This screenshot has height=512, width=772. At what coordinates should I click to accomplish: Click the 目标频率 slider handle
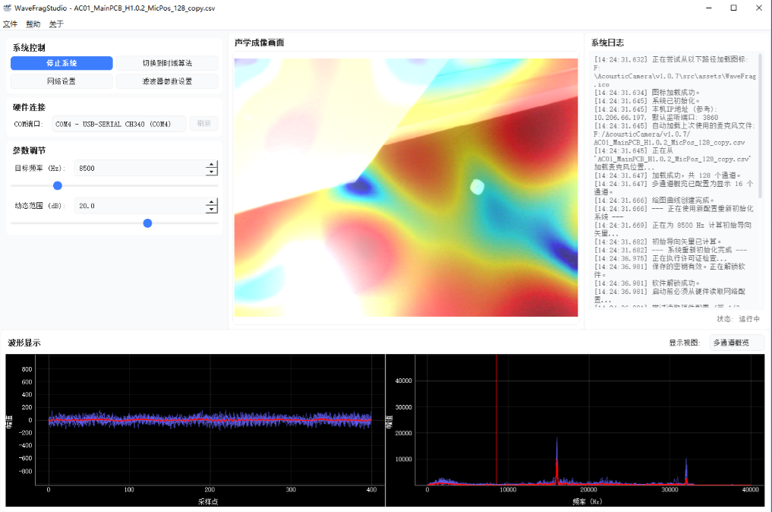[58, 185]
